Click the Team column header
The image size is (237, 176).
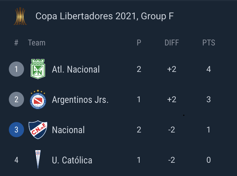[x=37, y=43]
